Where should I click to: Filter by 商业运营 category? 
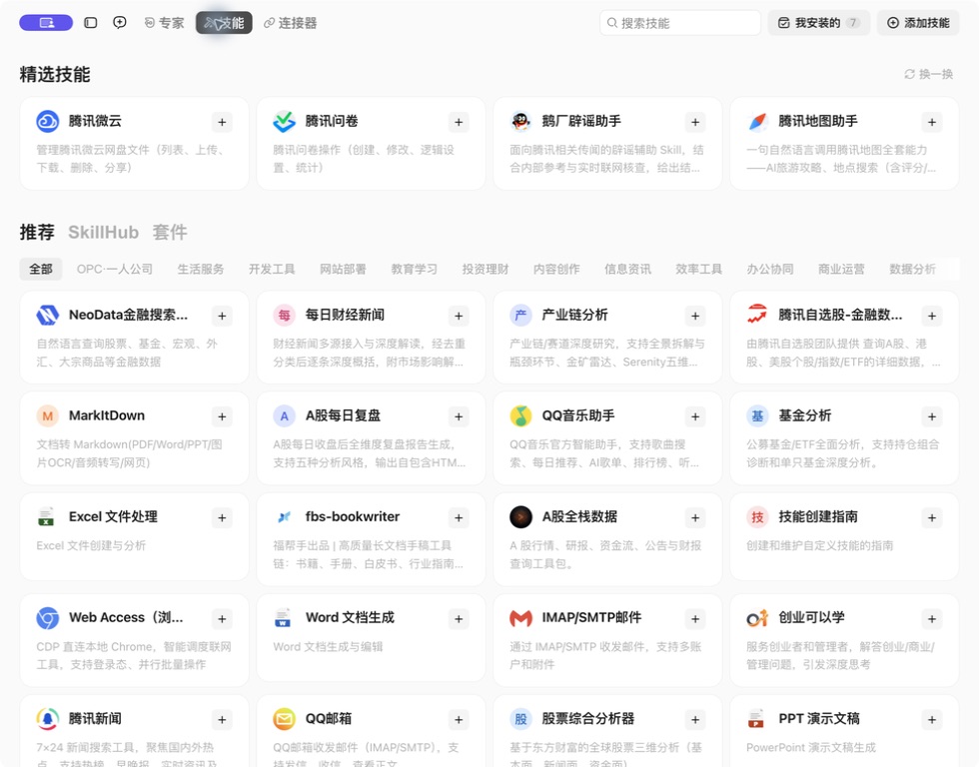pos(841,269)
